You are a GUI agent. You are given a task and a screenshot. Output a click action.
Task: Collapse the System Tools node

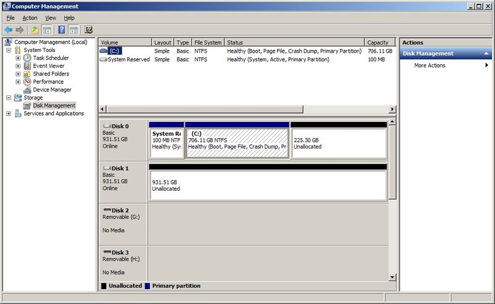pos(9,50)
